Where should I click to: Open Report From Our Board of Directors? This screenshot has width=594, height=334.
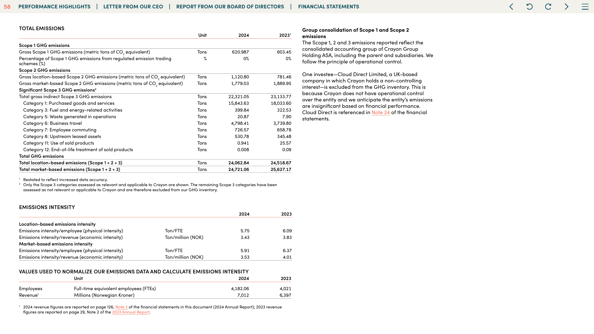230,7
